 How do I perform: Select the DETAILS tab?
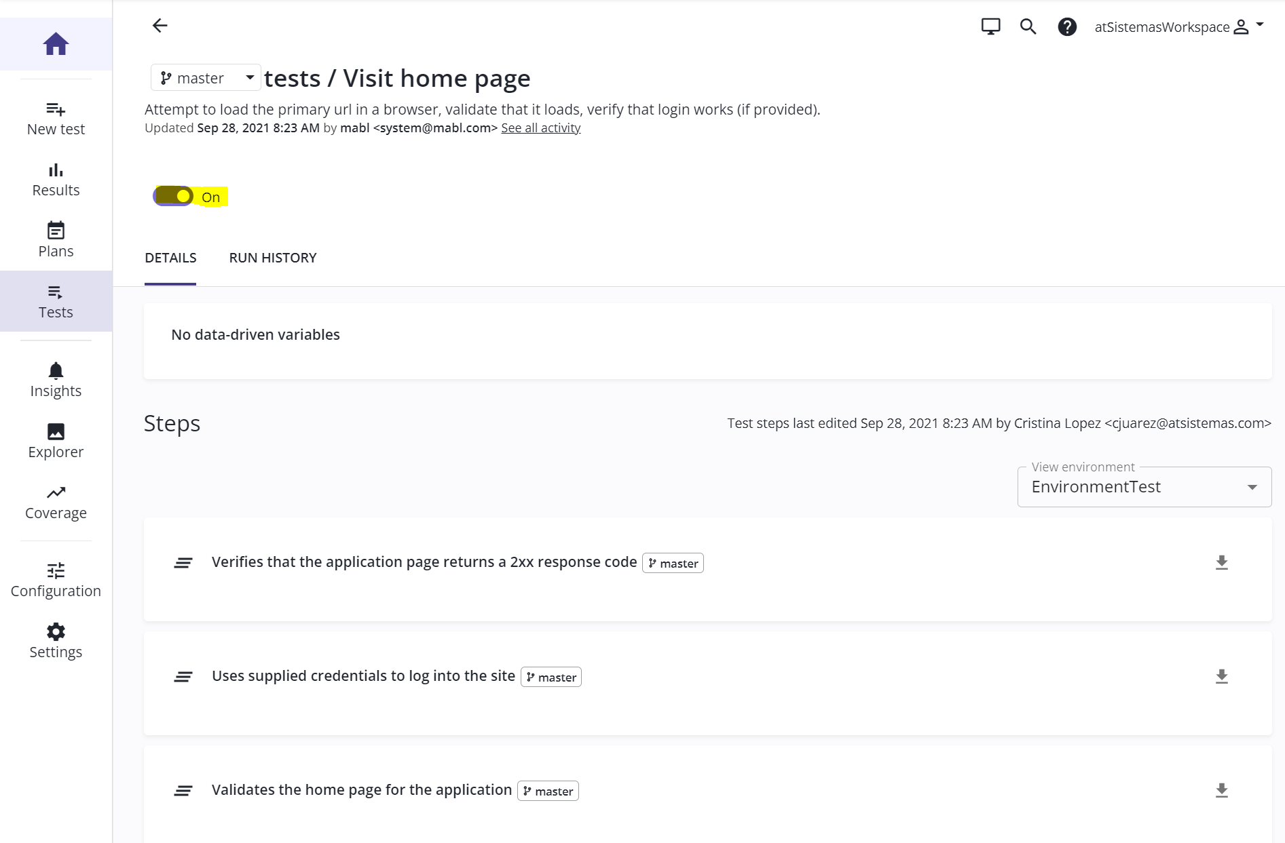click(x=170, y=258)
